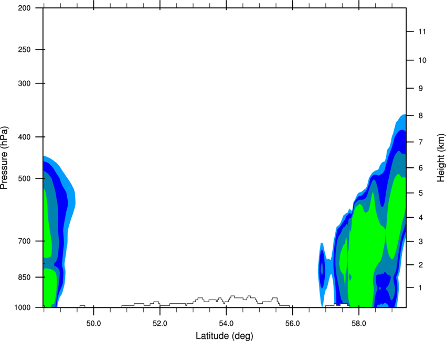The height and width of the screenshot is (341, 446).
Task: Pick the 2 km height label
Action: (x=421, y=265)
